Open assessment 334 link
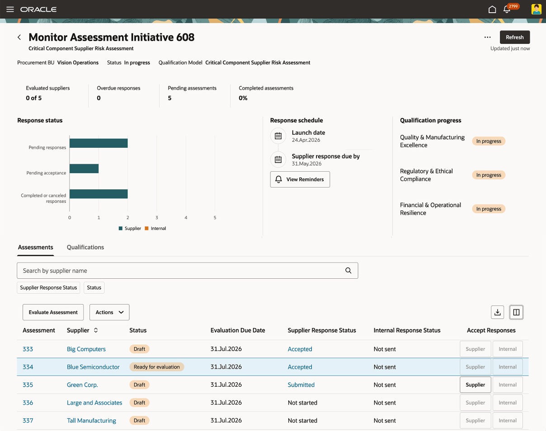The image size is (546, 431). click(28, 367)
